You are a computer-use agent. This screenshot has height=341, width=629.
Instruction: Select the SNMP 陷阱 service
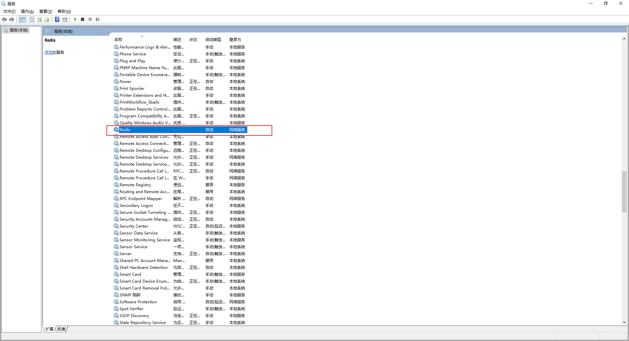[180, 295]
